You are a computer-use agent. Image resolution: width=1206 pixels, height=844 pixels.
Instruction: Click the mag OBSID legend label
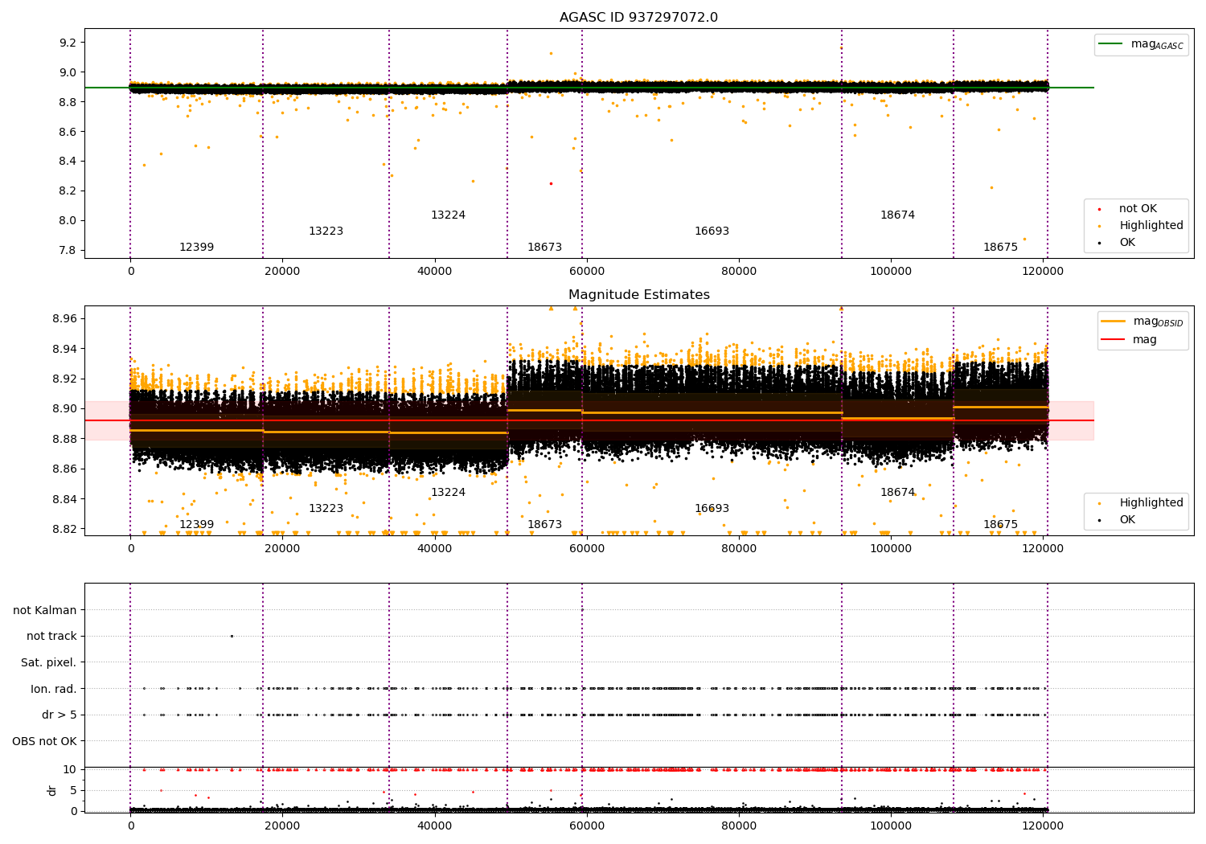click(x=1159, y=322)
